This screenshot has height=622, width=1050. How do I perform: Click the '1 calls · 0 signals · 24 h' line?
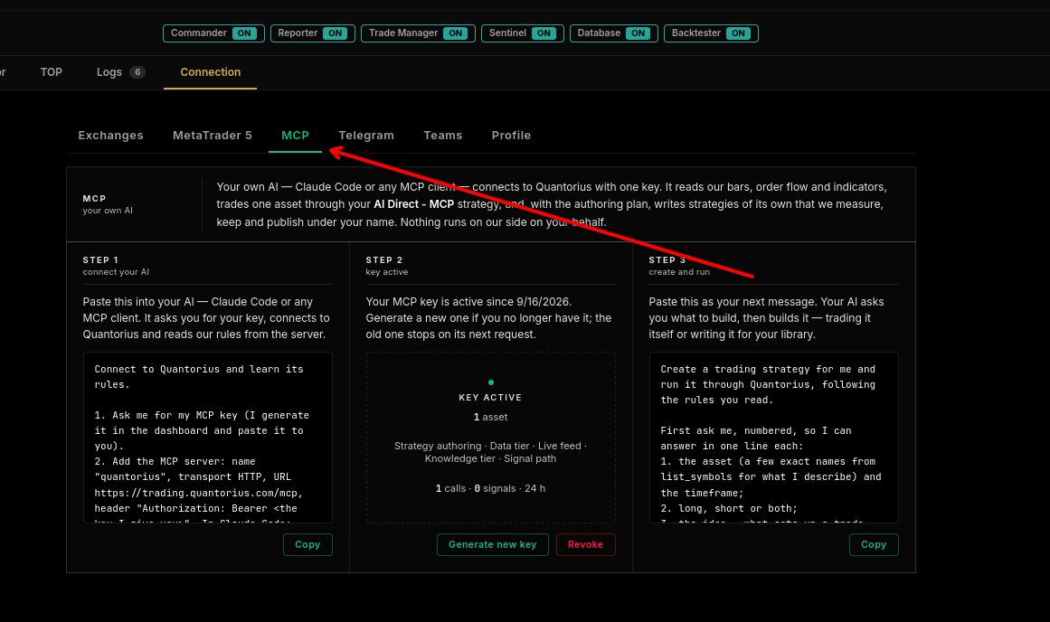tap(490, 489)
